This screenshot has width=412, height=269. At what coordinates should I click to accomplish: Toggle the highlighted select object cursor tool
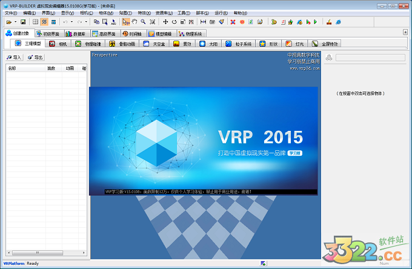126,22
